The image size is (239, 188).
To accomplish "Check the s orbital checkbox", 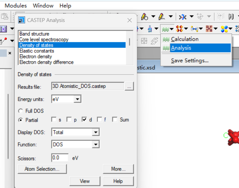I will (54, 120).
